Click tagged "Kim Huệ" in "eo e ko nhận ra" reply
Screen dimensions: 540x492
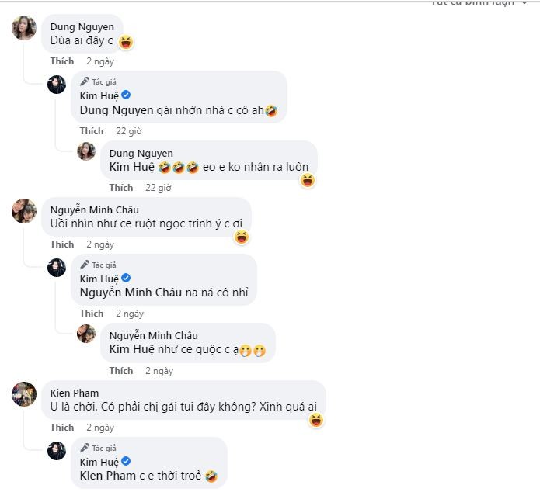tap(131, 167)
